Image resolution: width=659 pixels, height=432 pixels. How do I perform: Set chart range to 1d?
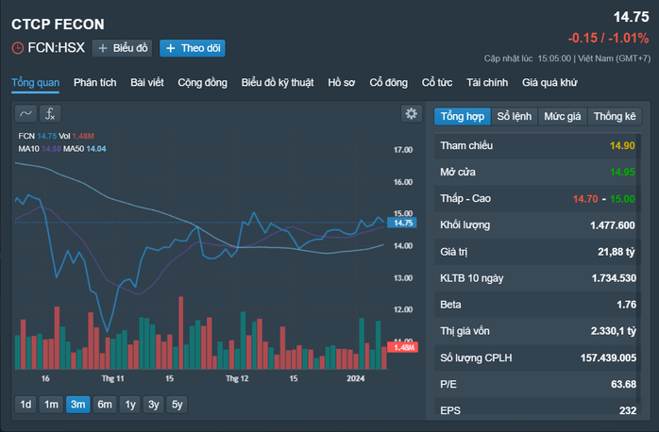click(25, 405)
